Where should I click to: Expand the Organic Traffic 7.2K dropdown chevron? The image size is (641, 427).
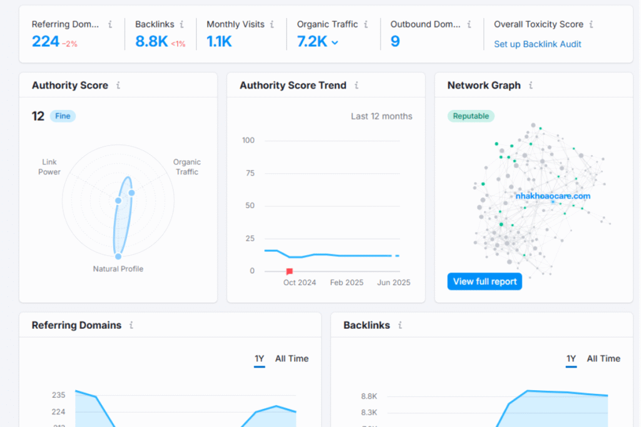(x=335, y=43)
